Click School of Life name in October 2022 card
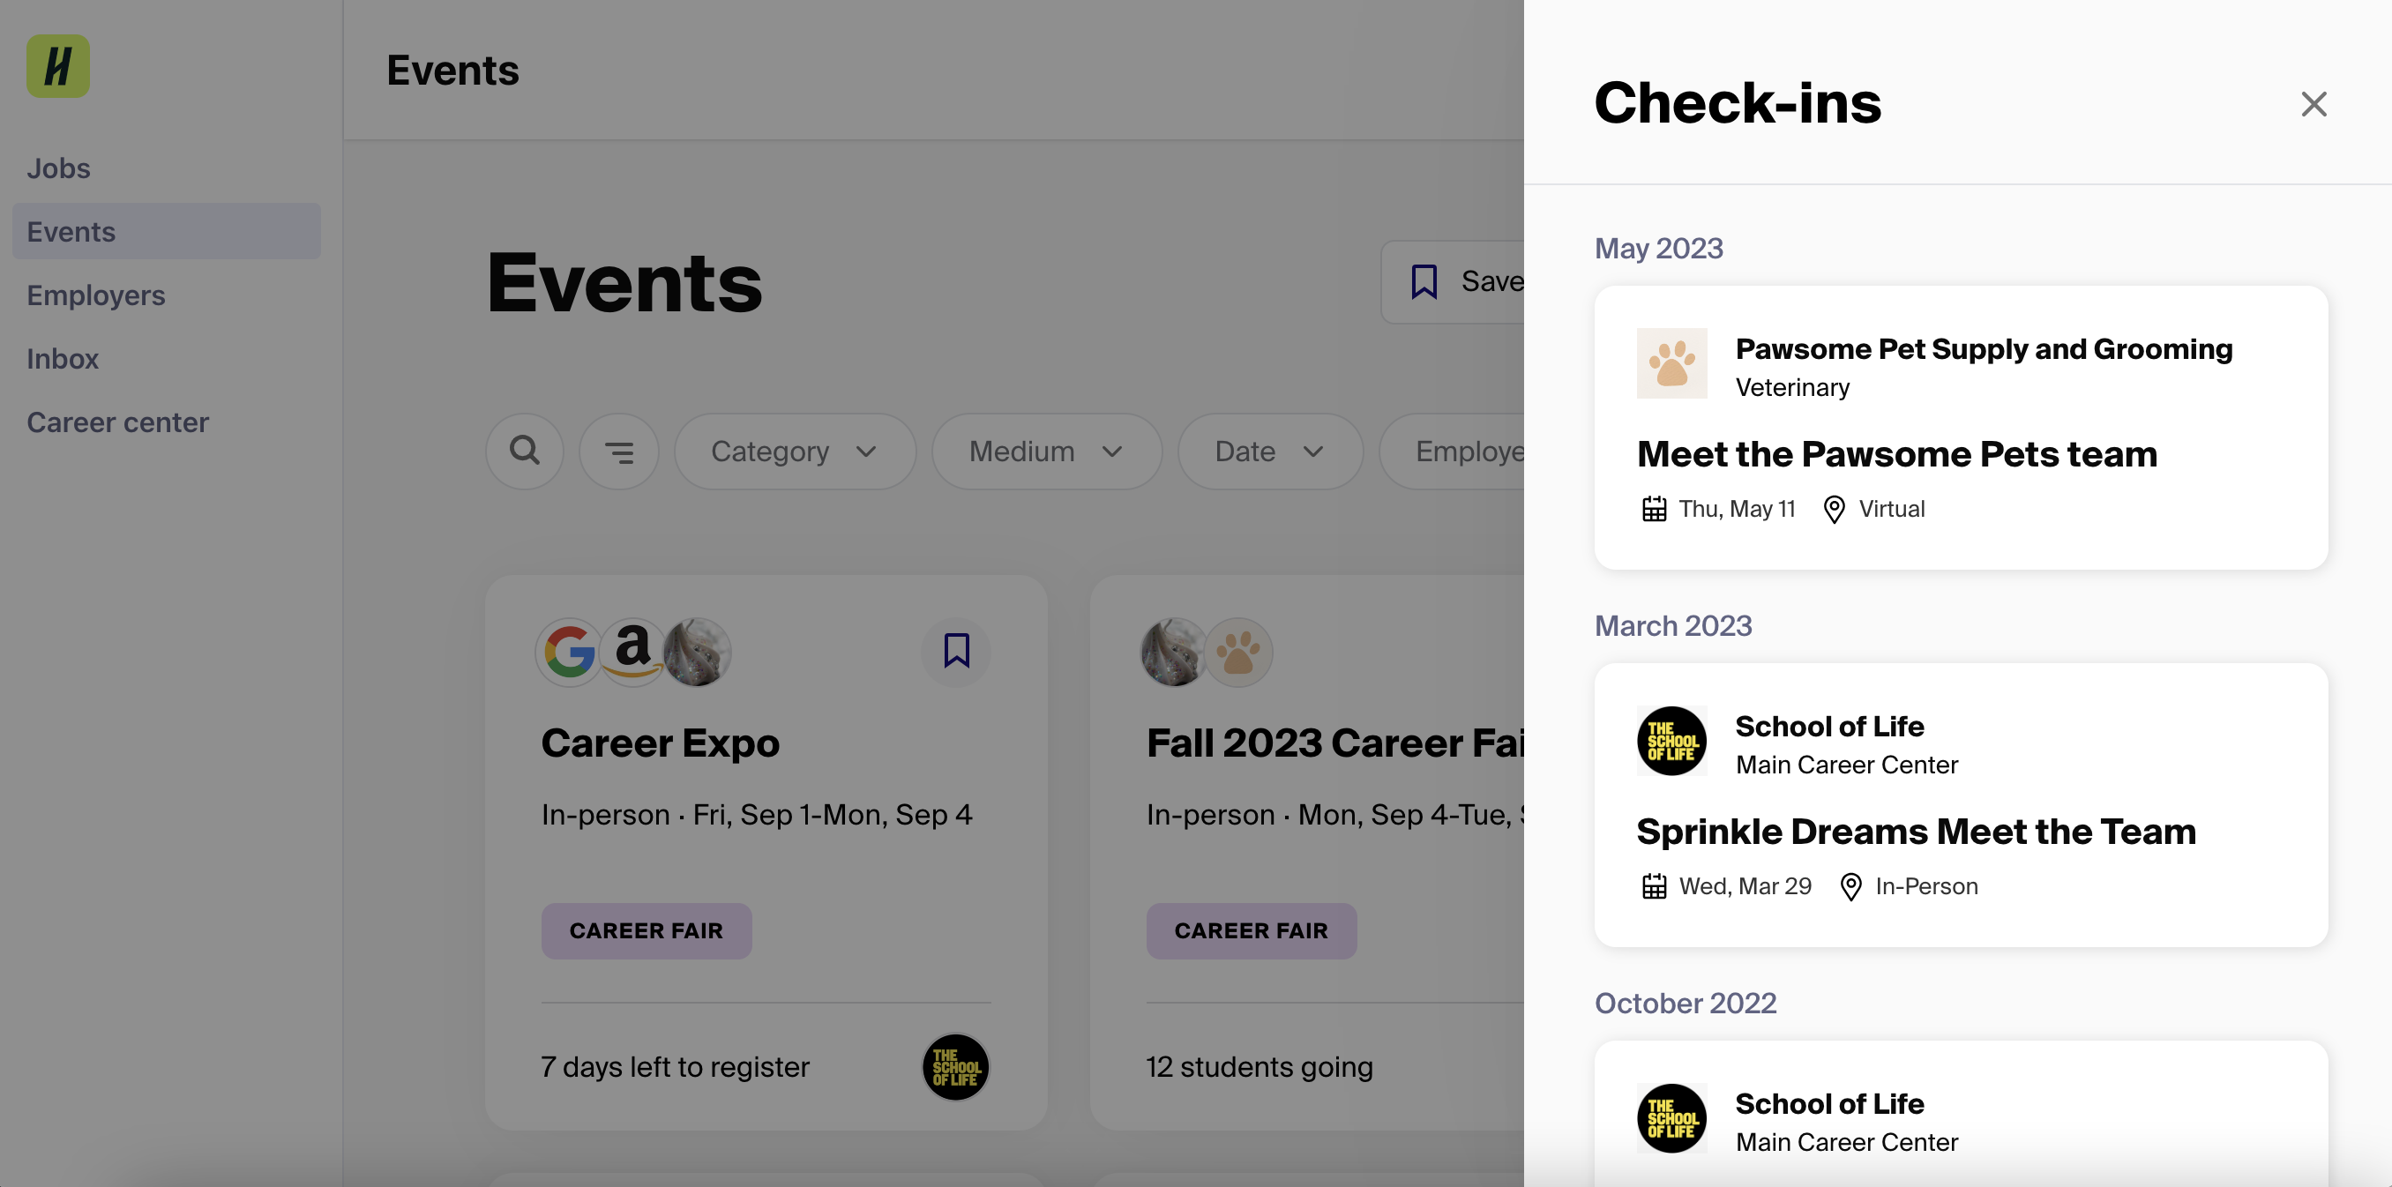Image resolution: width=2392 pixels, height=1187 pixels. pyautogui.click(x=1829, y=1103)
